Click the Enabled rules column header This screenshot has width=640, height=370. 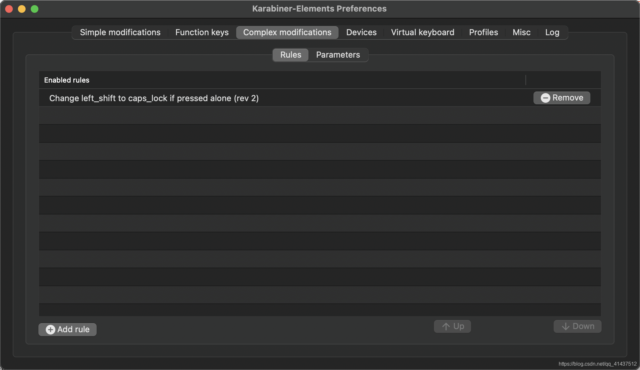[67, 80]
